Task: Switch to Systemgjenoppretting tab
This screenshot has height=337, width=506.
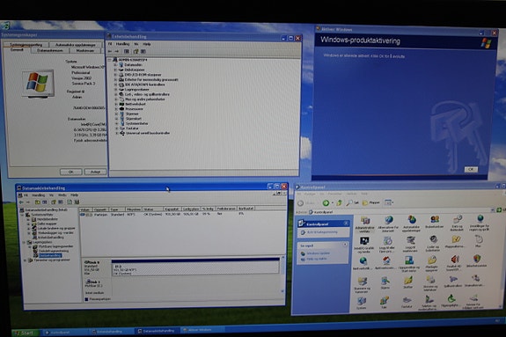Action: (x=26, y=45)
